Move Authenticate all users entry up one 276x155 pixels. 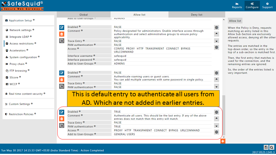pyautogui.click(x=217, y=118)
